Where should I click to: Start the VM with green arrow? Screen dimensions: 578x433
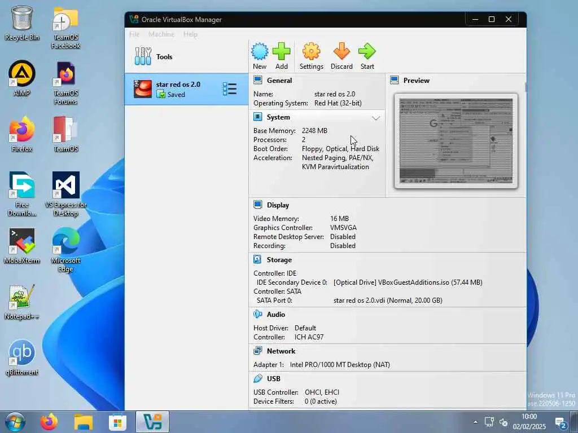click(x=367, y=51)
